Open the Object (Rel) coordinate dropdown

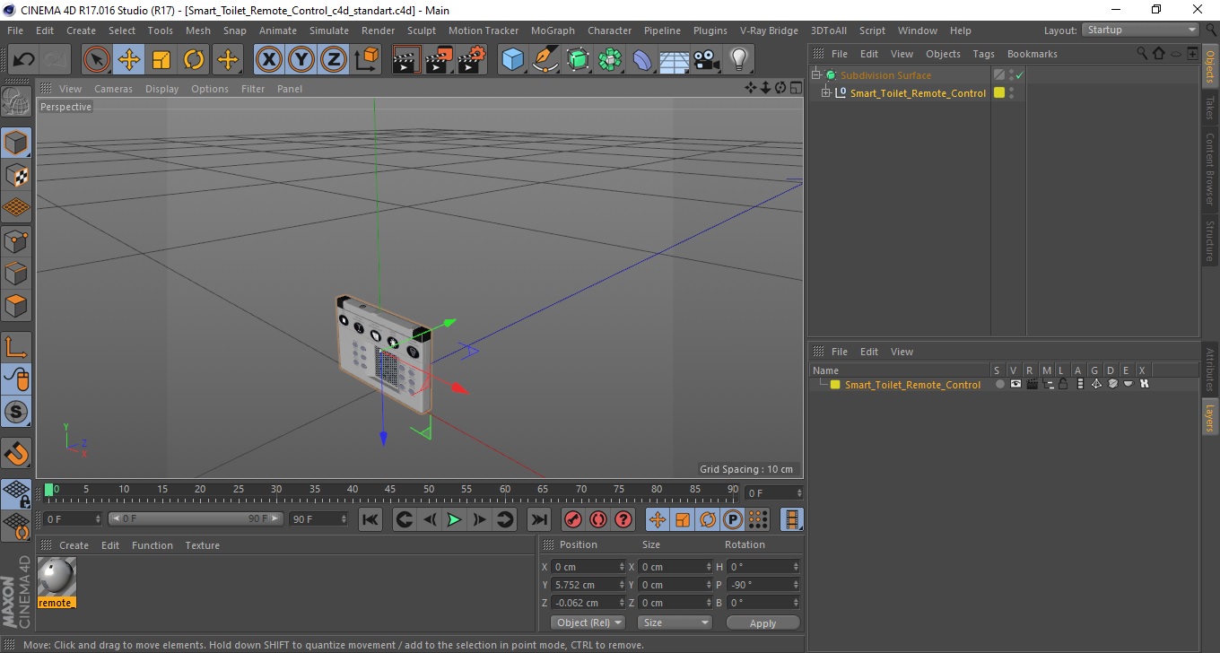click(x=588, y=623)
